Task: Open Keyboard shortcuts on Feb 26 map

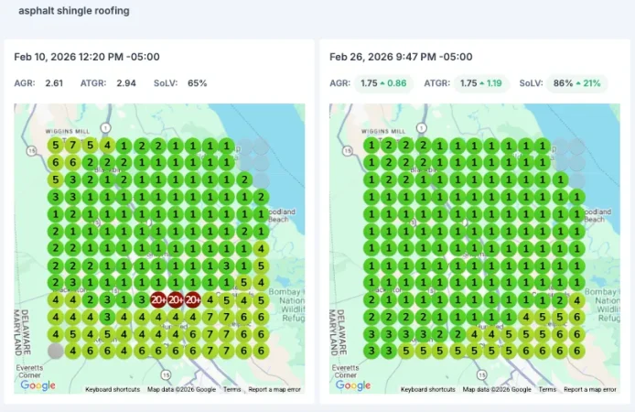Action: coord(428,389)
